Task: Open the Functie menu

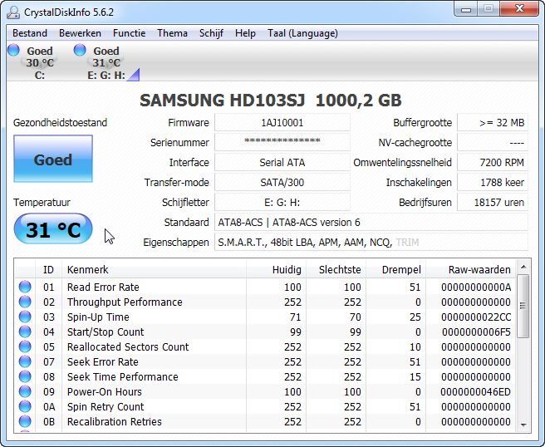Action: (x=129, y=33)
